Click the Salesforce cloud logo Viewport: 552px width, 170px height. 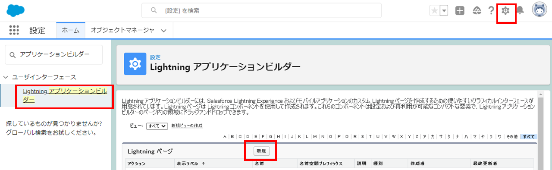[16, 10]
